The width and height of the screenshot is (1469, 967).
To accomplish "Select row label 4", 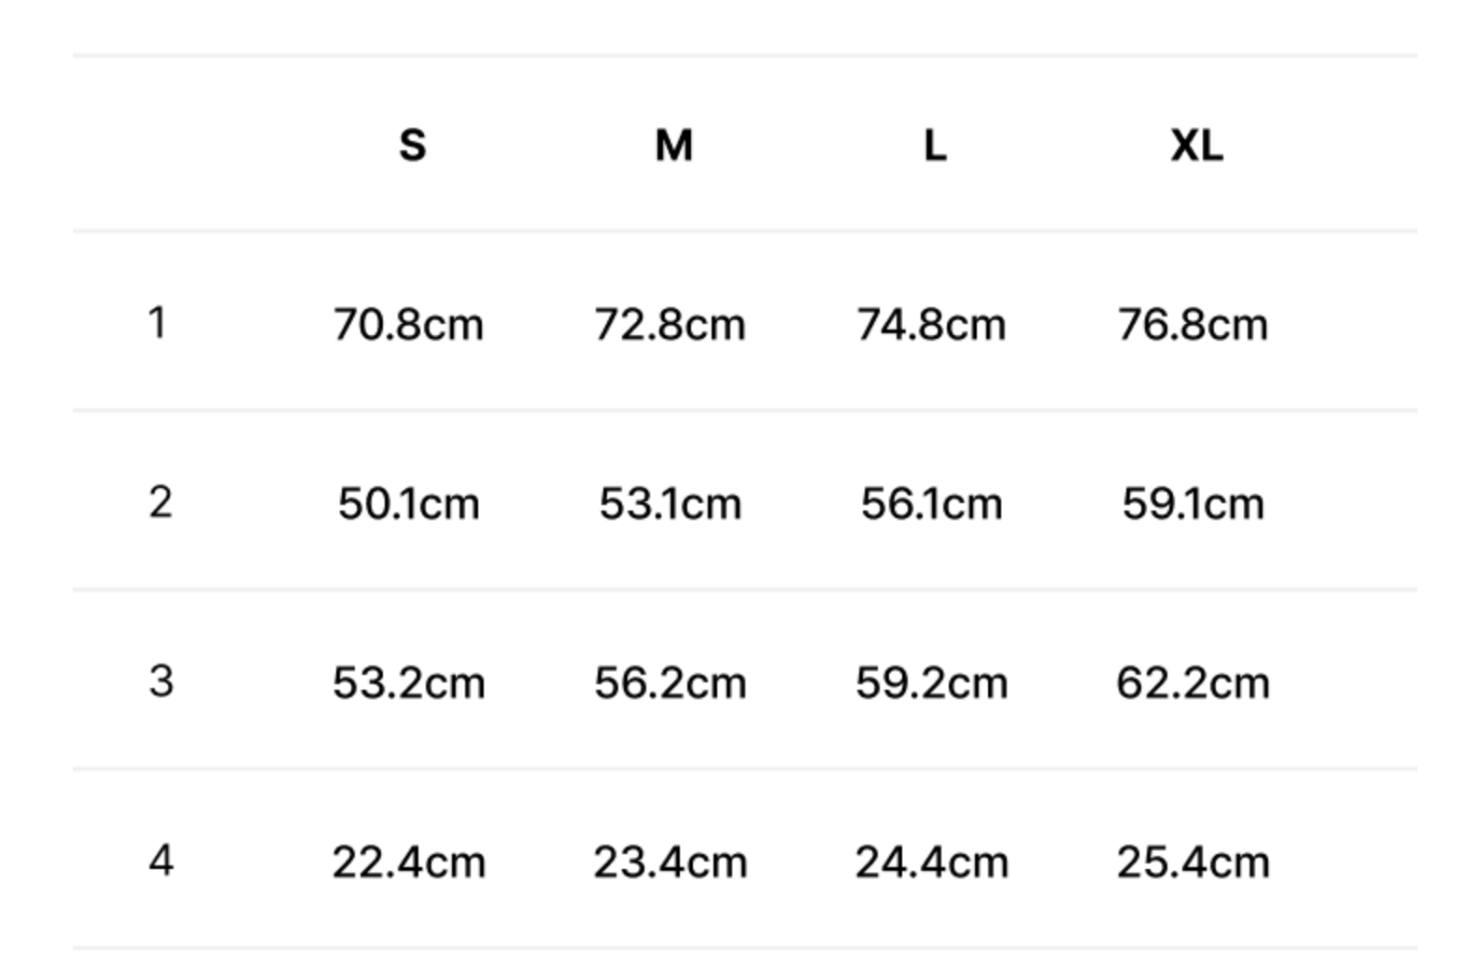I will pos(161,861).
